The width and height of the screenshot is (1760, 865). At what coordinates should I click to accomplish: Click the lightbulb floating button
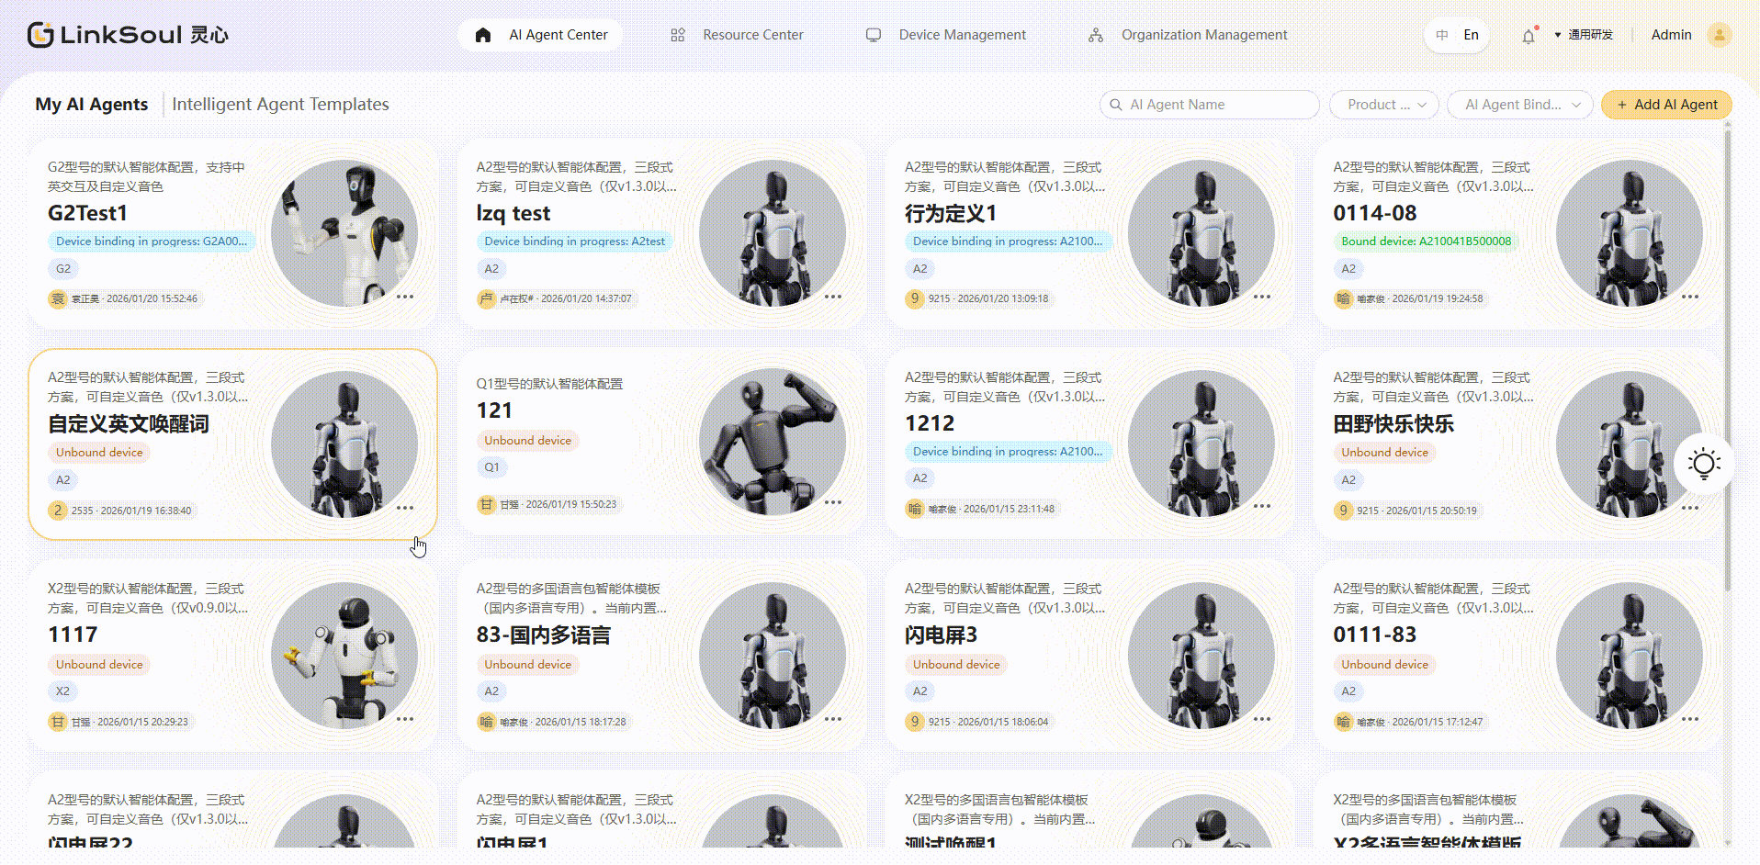(x=1704, y=463)
